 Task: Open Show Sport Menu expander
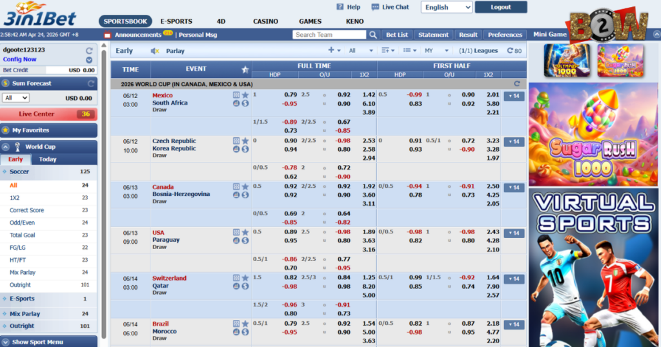(x=48, y=342)
